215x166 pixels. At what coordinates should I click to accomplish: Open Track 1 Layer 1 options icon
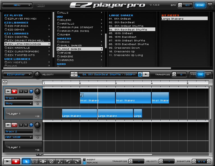point(38,116)
